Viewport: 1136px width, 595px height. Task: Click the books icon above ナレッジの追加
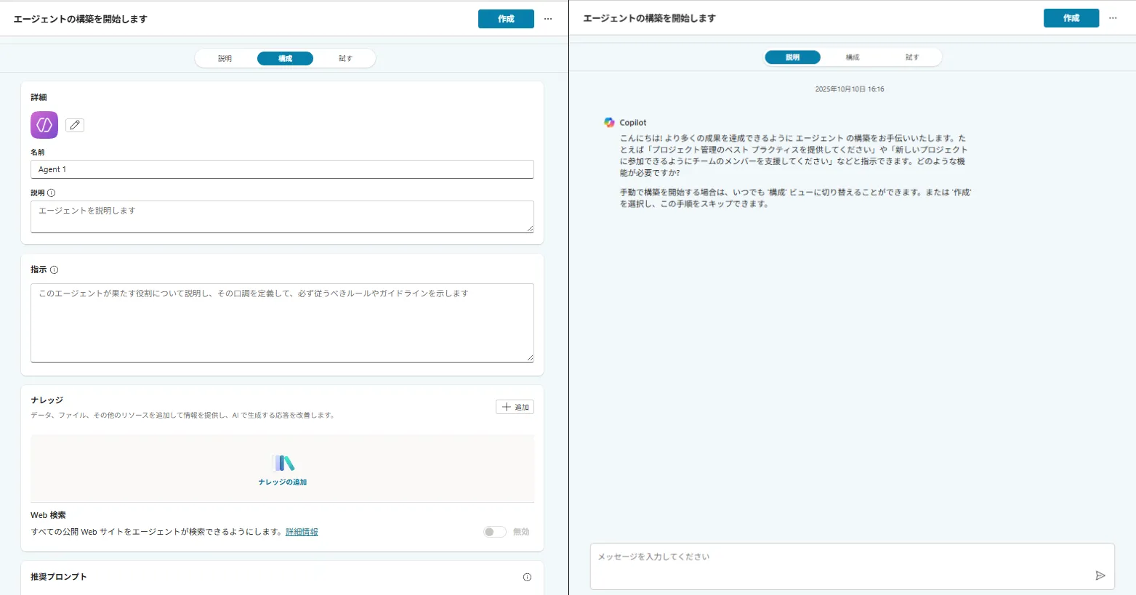283,464
